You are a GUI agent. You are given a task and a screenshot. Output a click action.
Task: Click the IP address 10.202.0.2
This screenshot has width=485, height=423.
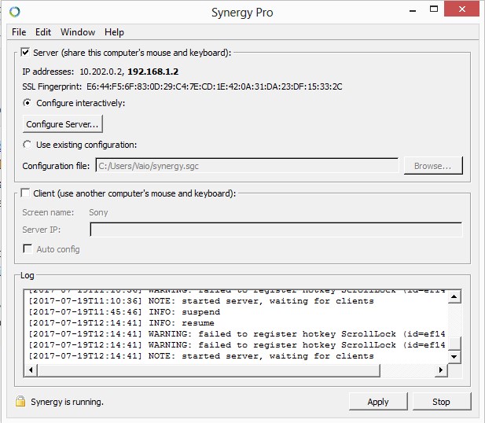click(101, 72)
